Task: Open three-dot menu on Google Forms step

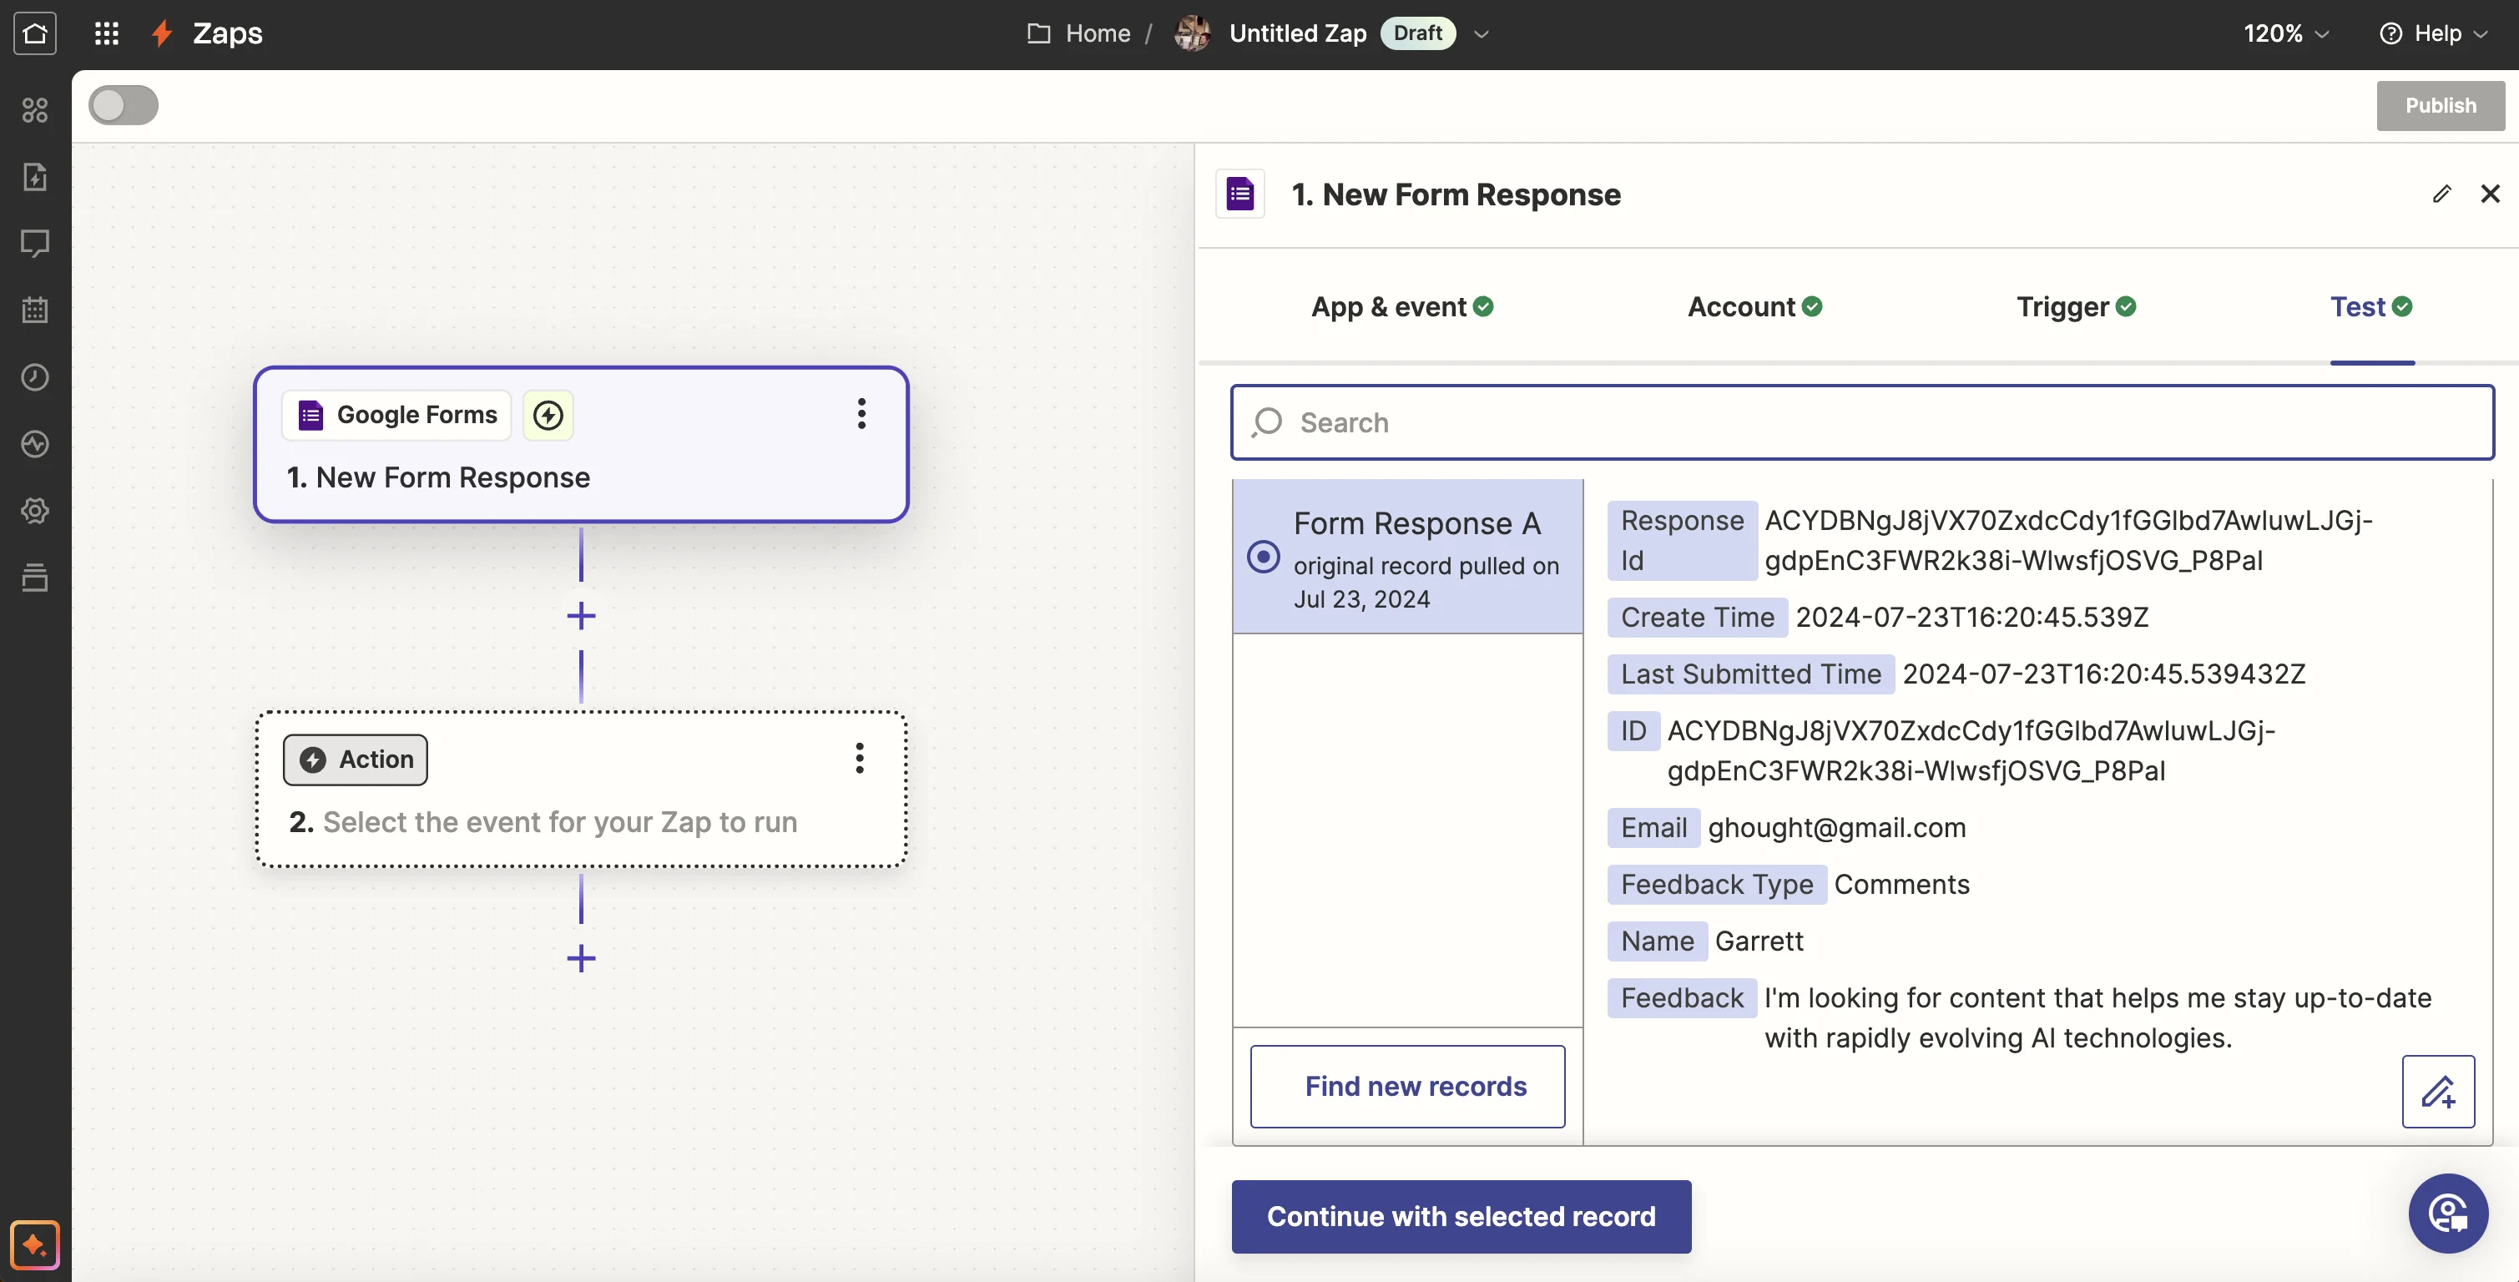Action: click(861, 414)
